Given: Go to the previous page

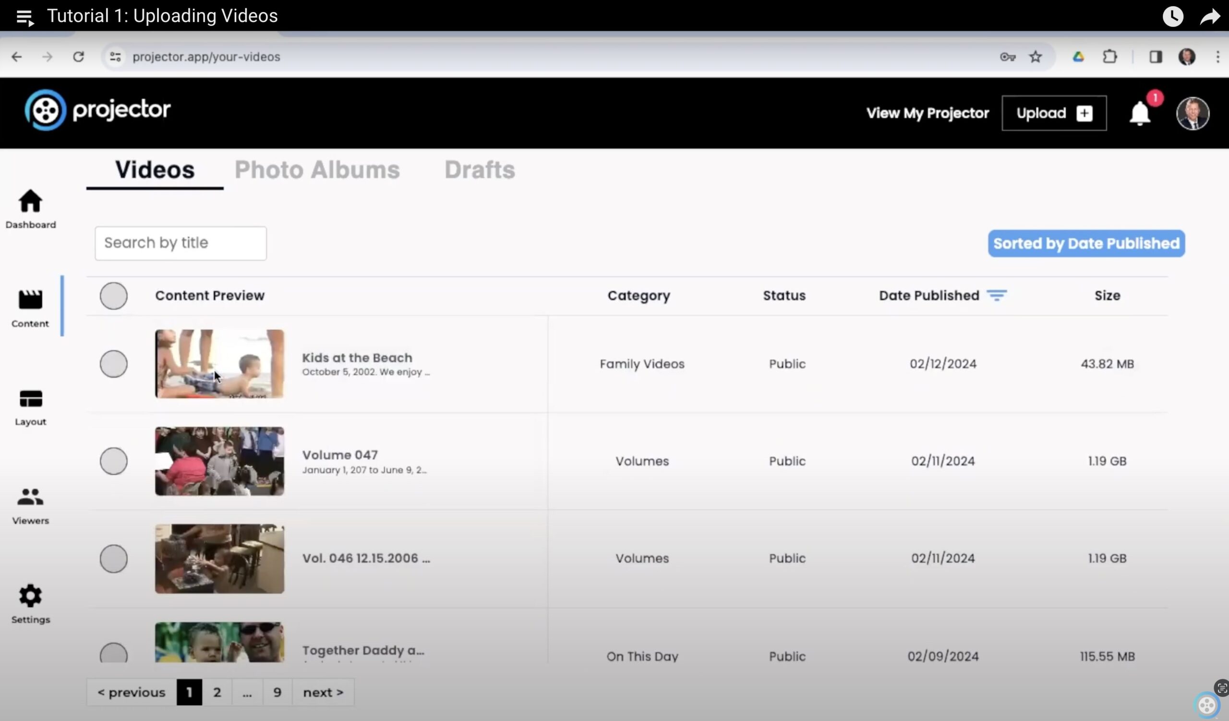Looking at the screenshot, I should click(x=132, y=692).
